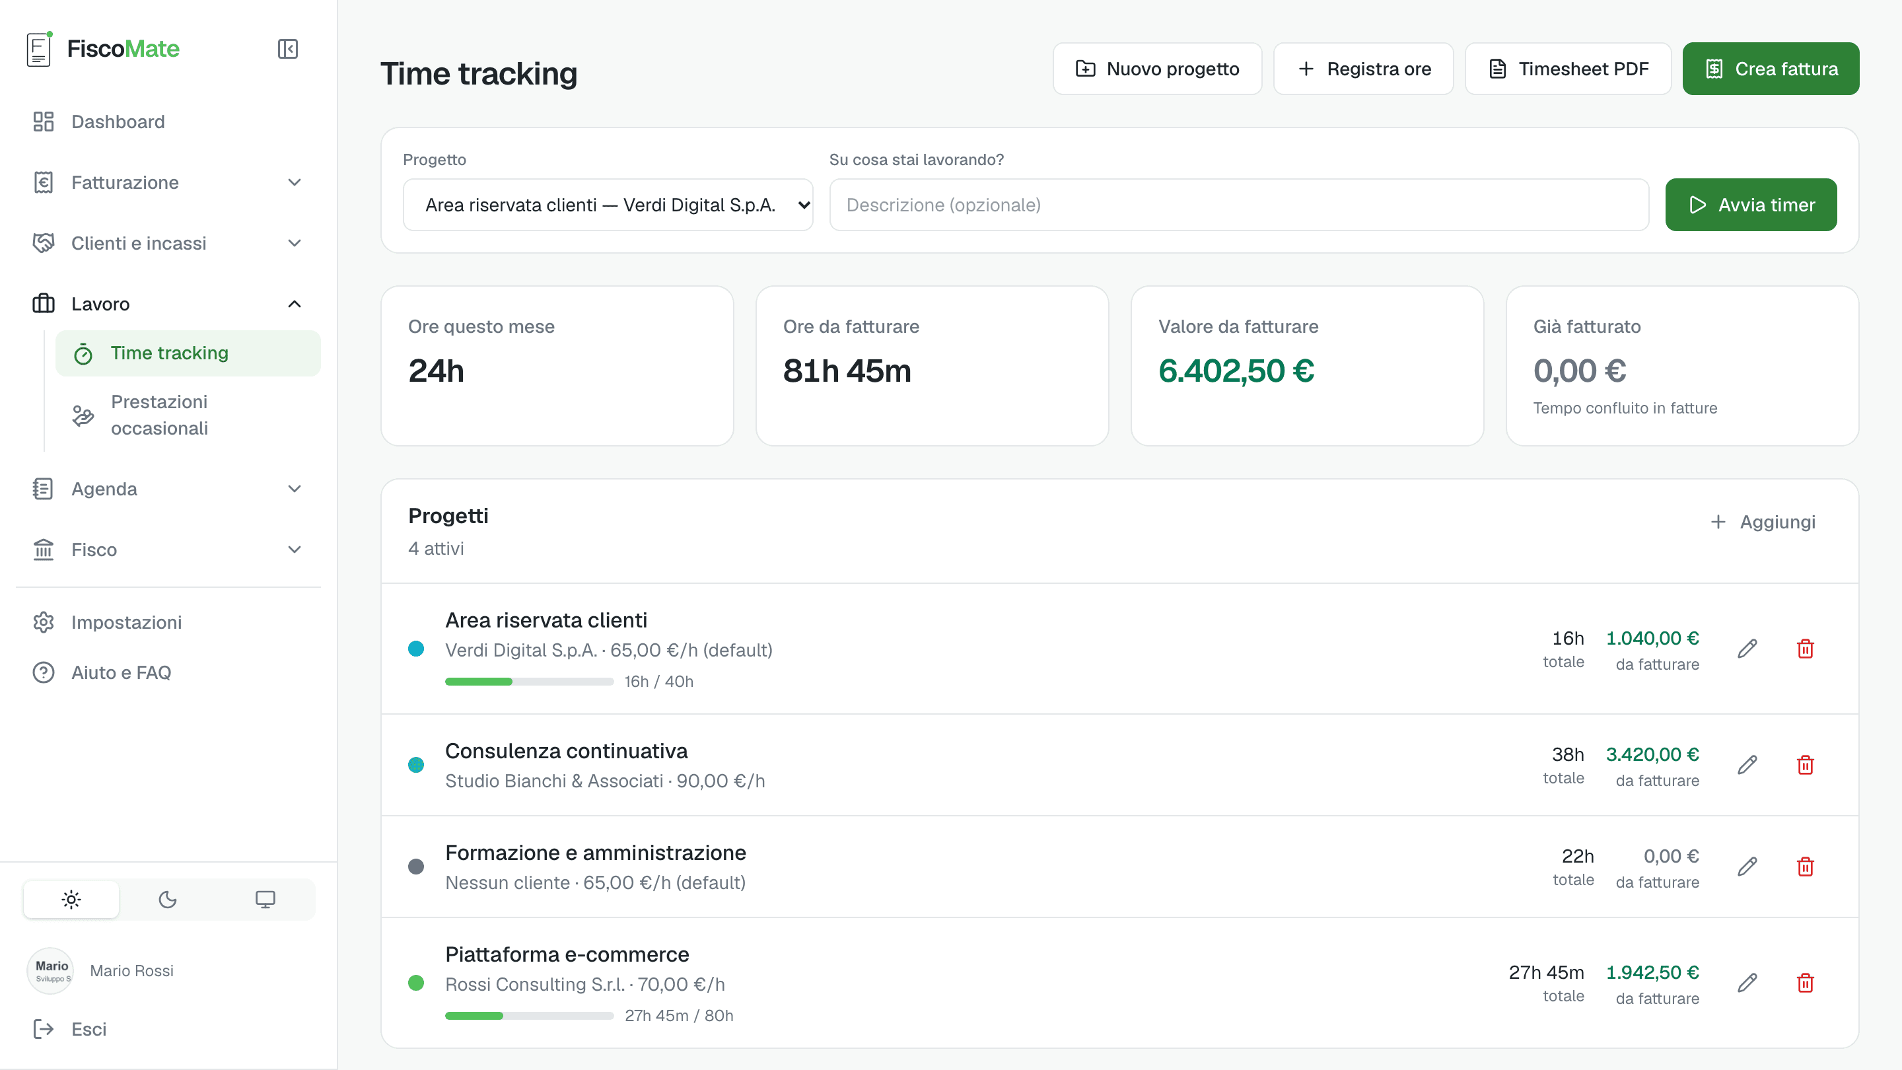The image size is (1902, 1070).
Task: Open Aiuto e FAQ
Action: coord(168,673)
